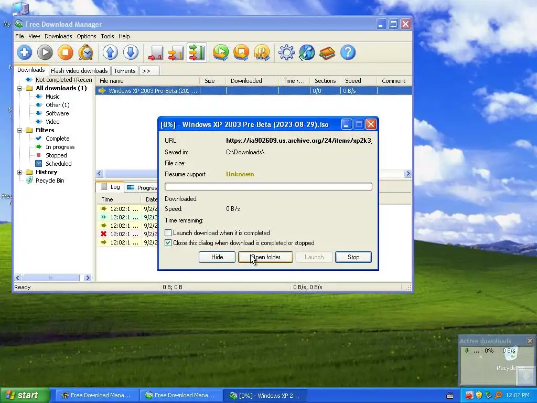This screenshot has width=537, height=403.
Task: Open the Downloads menu
Action: pos(58,36)
